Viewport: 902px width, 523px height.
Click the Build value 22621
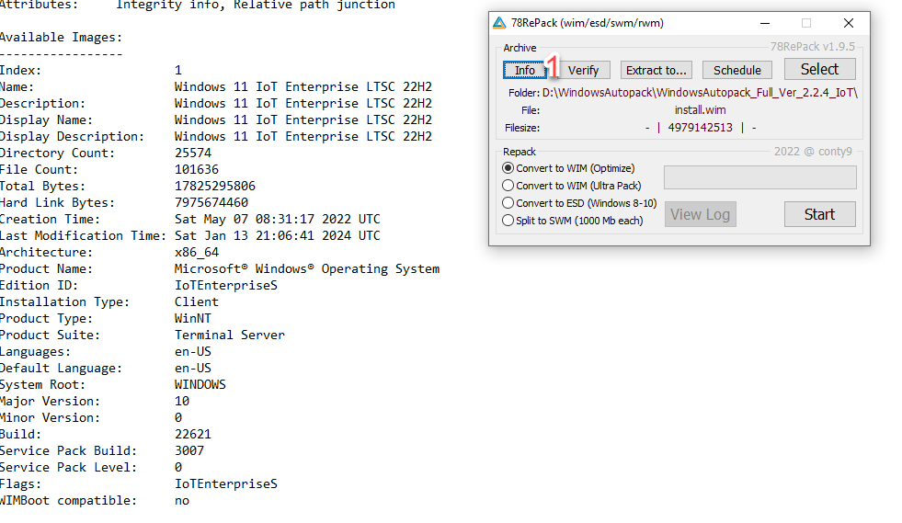click(x=193, y=435)
